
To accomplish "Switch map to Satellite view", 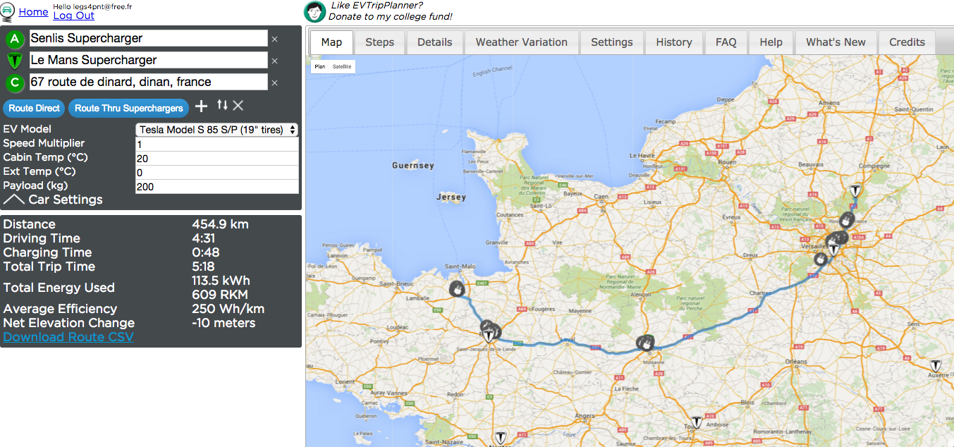I will (x=342, y=67).
